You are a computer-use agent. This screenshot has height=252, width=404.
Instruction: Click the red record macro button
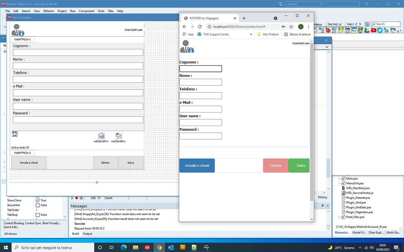tap(77, 198)
